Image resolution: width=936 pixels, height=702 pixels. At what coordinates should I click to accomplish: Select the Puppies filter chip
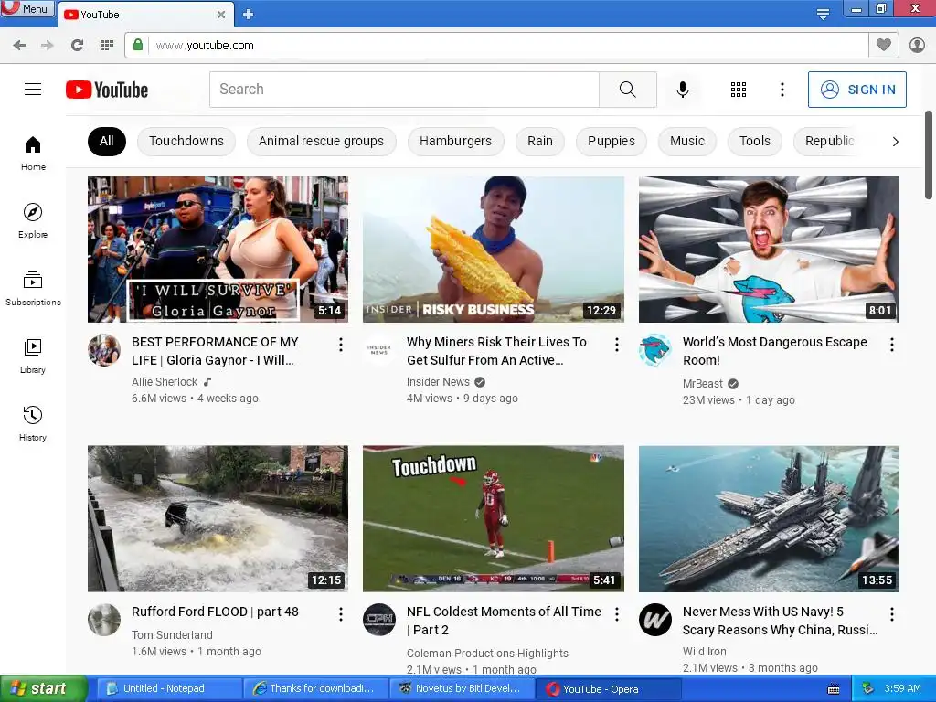click(x=612, y=142)
